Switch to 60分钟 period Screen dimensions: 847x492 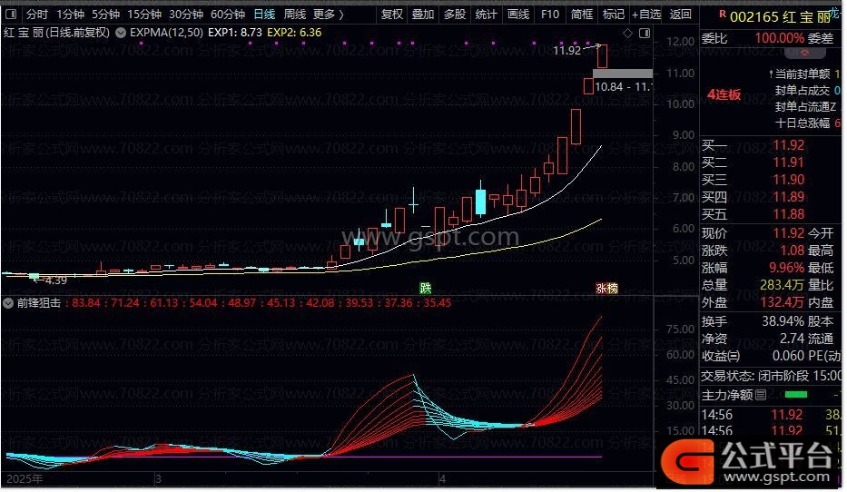coord(228,15)
